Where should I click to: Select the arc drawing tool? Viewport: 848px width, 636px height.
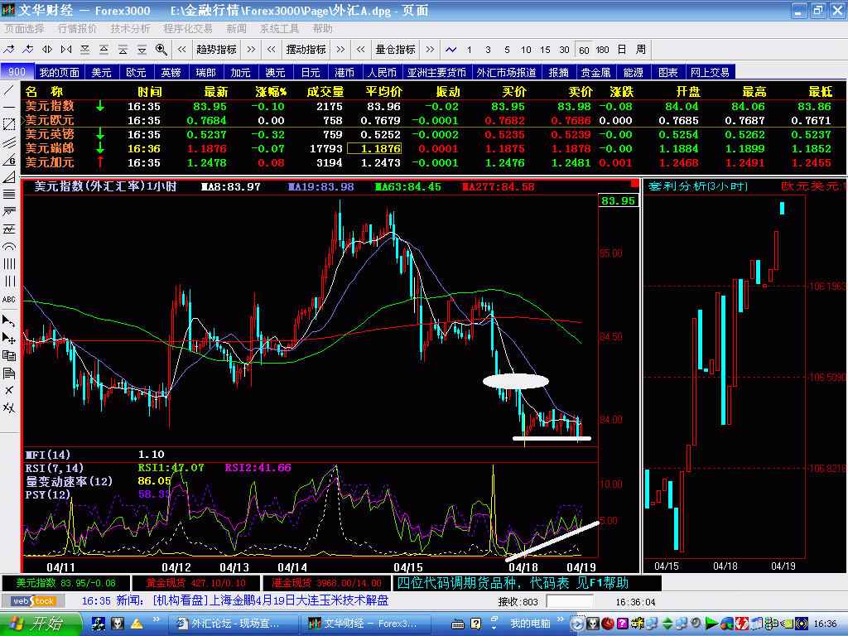tap(8, 247)
